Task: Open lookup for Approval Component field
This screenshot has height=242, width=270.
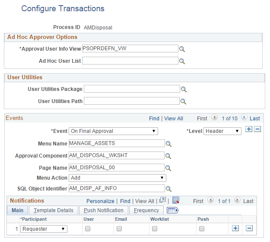Action: click(x=168, y=156)
